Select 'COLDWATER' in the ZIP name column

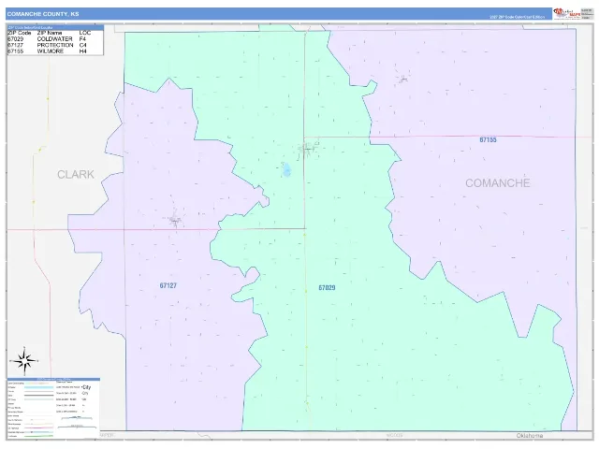tap(54, 39)
